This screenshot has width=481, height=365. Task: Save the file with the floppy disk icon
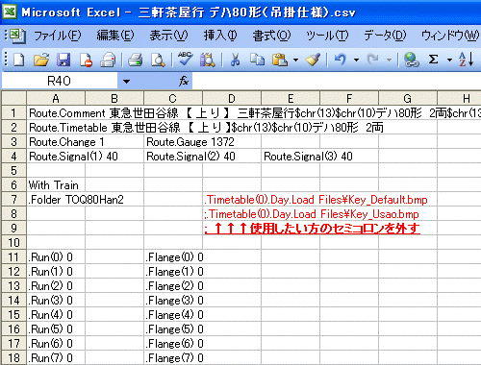pos(63,60)
